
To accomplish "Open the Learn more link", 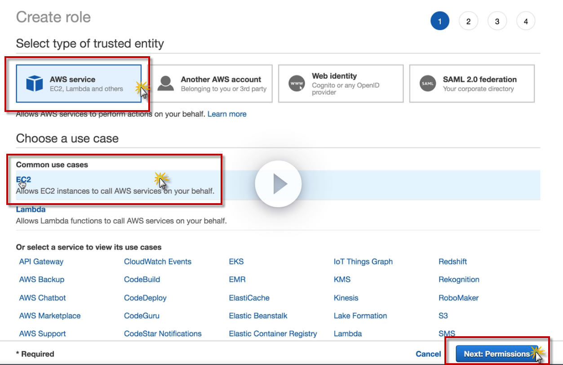I will tap(227, 114).
